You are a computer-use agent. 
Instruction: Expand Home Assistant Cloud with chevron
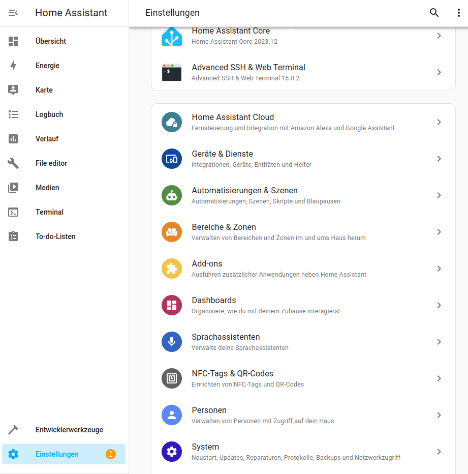click(439, 122)
